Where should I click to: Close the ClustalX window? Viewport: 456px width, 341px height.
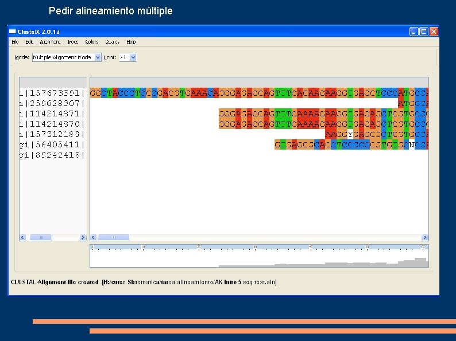pyautogui.click(x=434, y=32)
